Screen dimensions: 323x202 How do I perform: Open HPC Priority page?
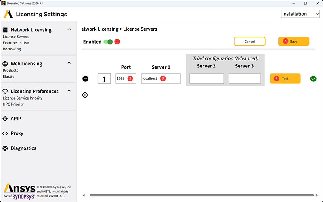(x=13, y=104)
